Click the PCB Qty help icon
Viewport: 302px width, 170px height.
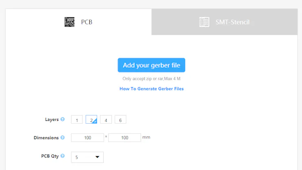(62, 156)
